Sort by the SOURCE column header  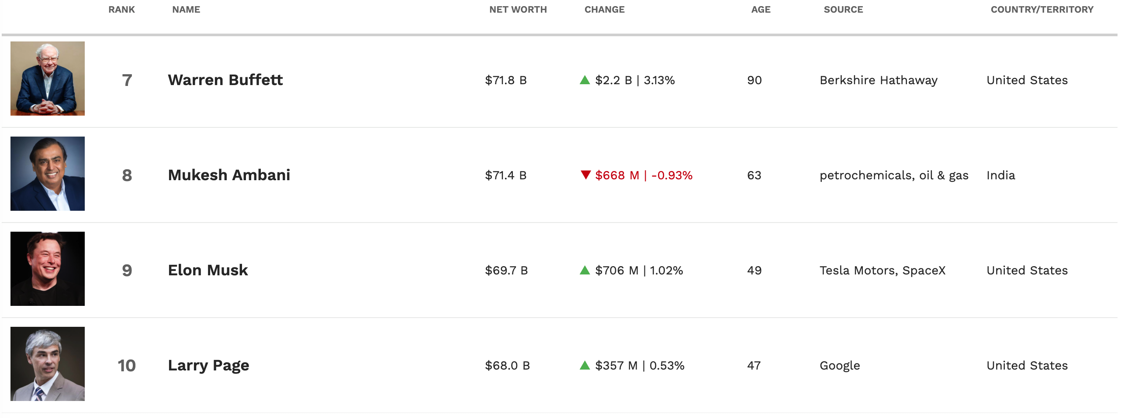[843, 10]
